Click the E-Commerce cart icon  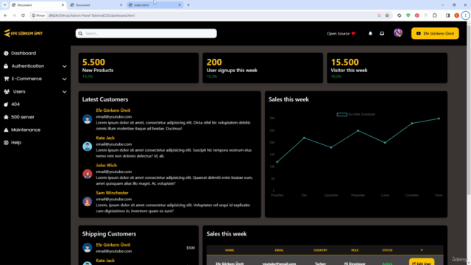6,79
